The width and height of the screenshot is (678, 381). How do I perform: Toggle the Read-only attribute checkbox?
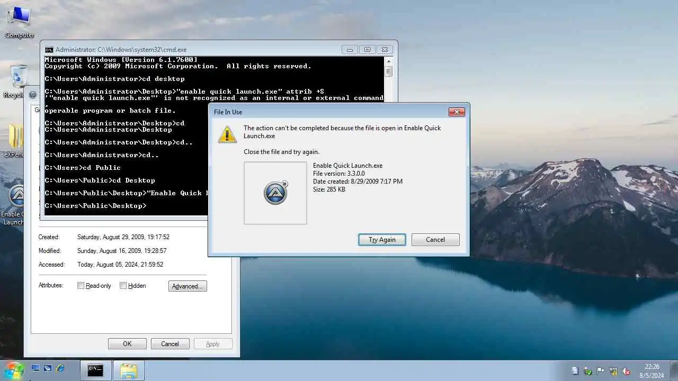[81, 286]
